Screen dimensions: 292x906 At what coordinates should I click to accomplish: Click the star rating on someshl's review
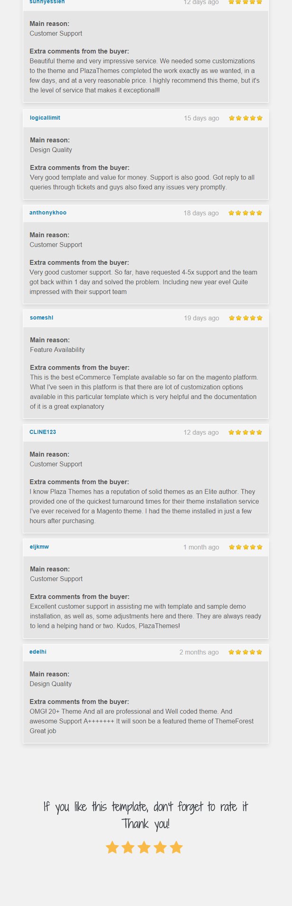(x=246, y=318)
